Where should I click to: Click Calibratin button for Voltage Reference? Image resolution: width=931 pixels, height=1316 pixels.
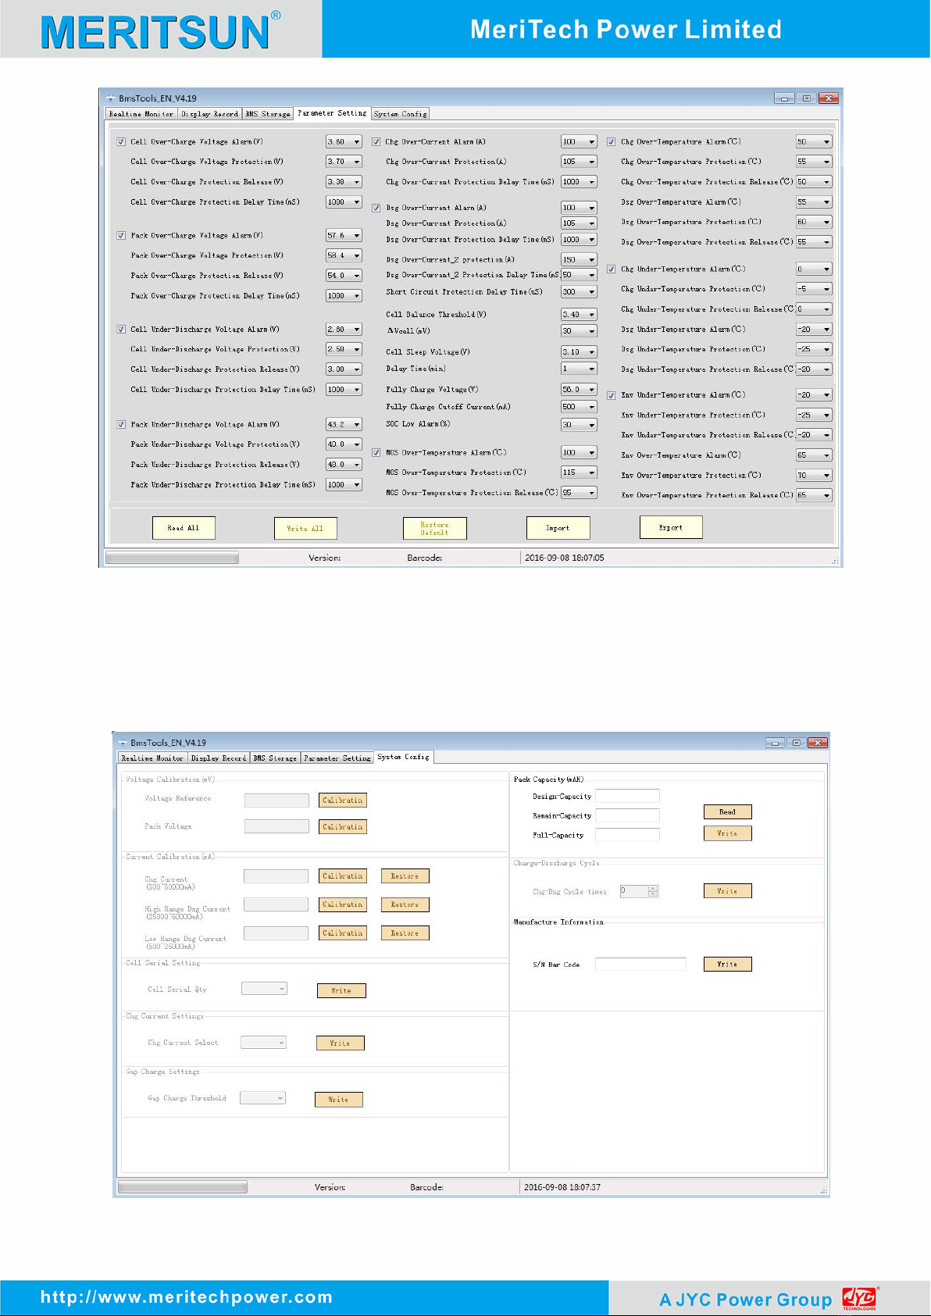pyautogui.click(x=343, y=801)
